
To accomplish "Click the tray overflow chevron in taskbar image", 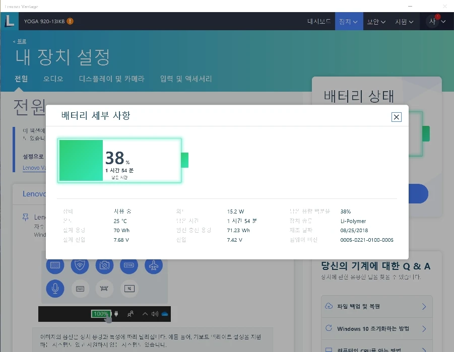I will click(x=145, y=314).
